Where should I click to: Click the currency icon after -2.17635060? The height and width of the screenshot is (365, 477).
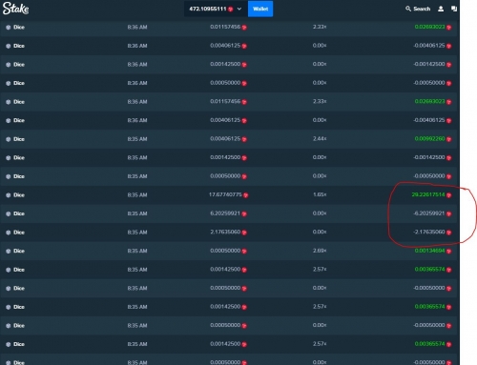[448, 233]
